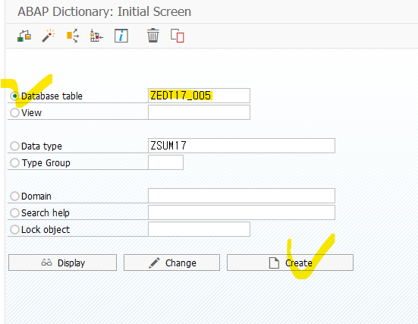Image resolution: width=418 pixels, height=324 pixels.
Task: Click the 'ABAP Dictionary: Initial Screen' title
Action: (x=104, y=11)
